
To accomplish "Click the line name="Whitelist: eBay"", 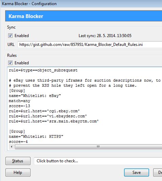I will pyautogui.click(x=35, y=96).
